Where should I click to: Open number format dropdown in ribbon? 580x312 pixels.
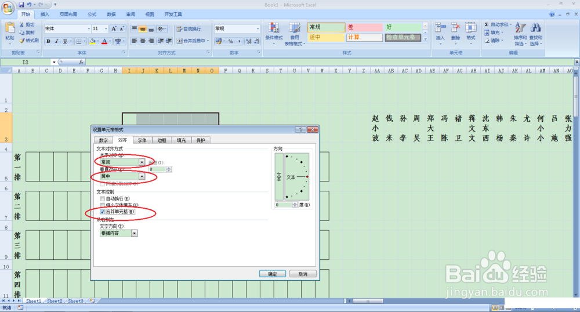click(x=258, y=28)
